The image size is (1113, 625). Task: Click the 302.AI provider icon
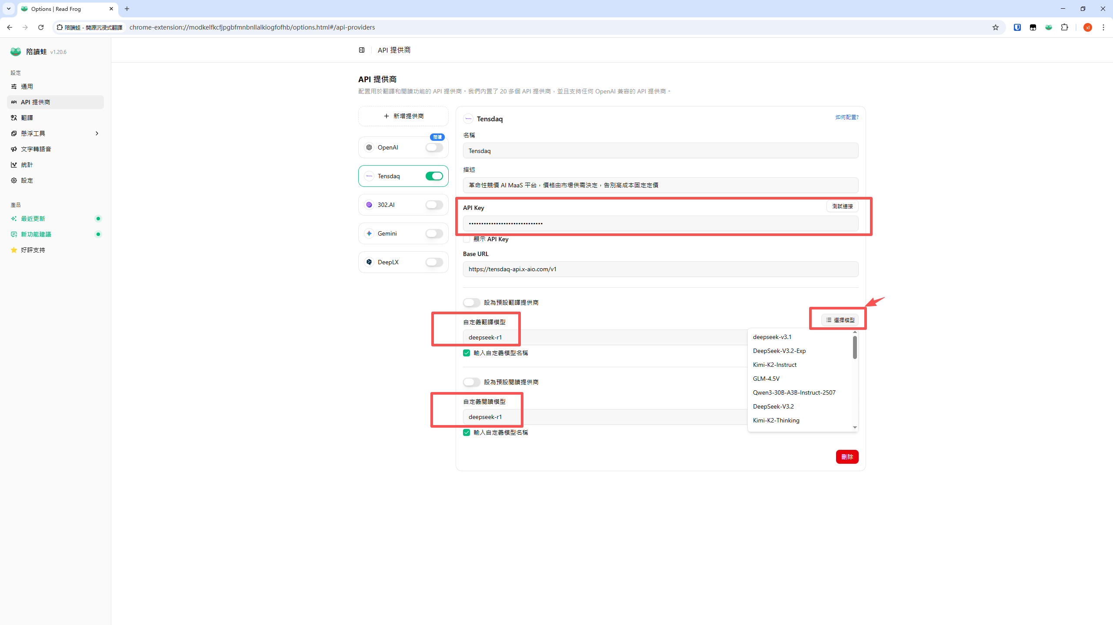[x=369, y=205]
